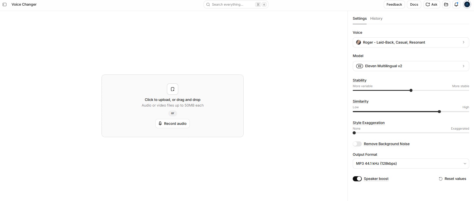Click the Speaker boost label
Viewport: 474px width, 201px height.
click(376, 179)
